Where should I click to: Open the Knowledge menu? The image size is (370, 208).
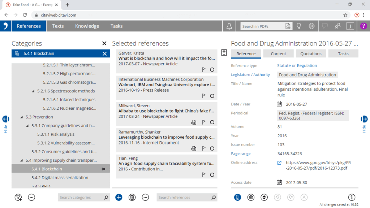88,26
